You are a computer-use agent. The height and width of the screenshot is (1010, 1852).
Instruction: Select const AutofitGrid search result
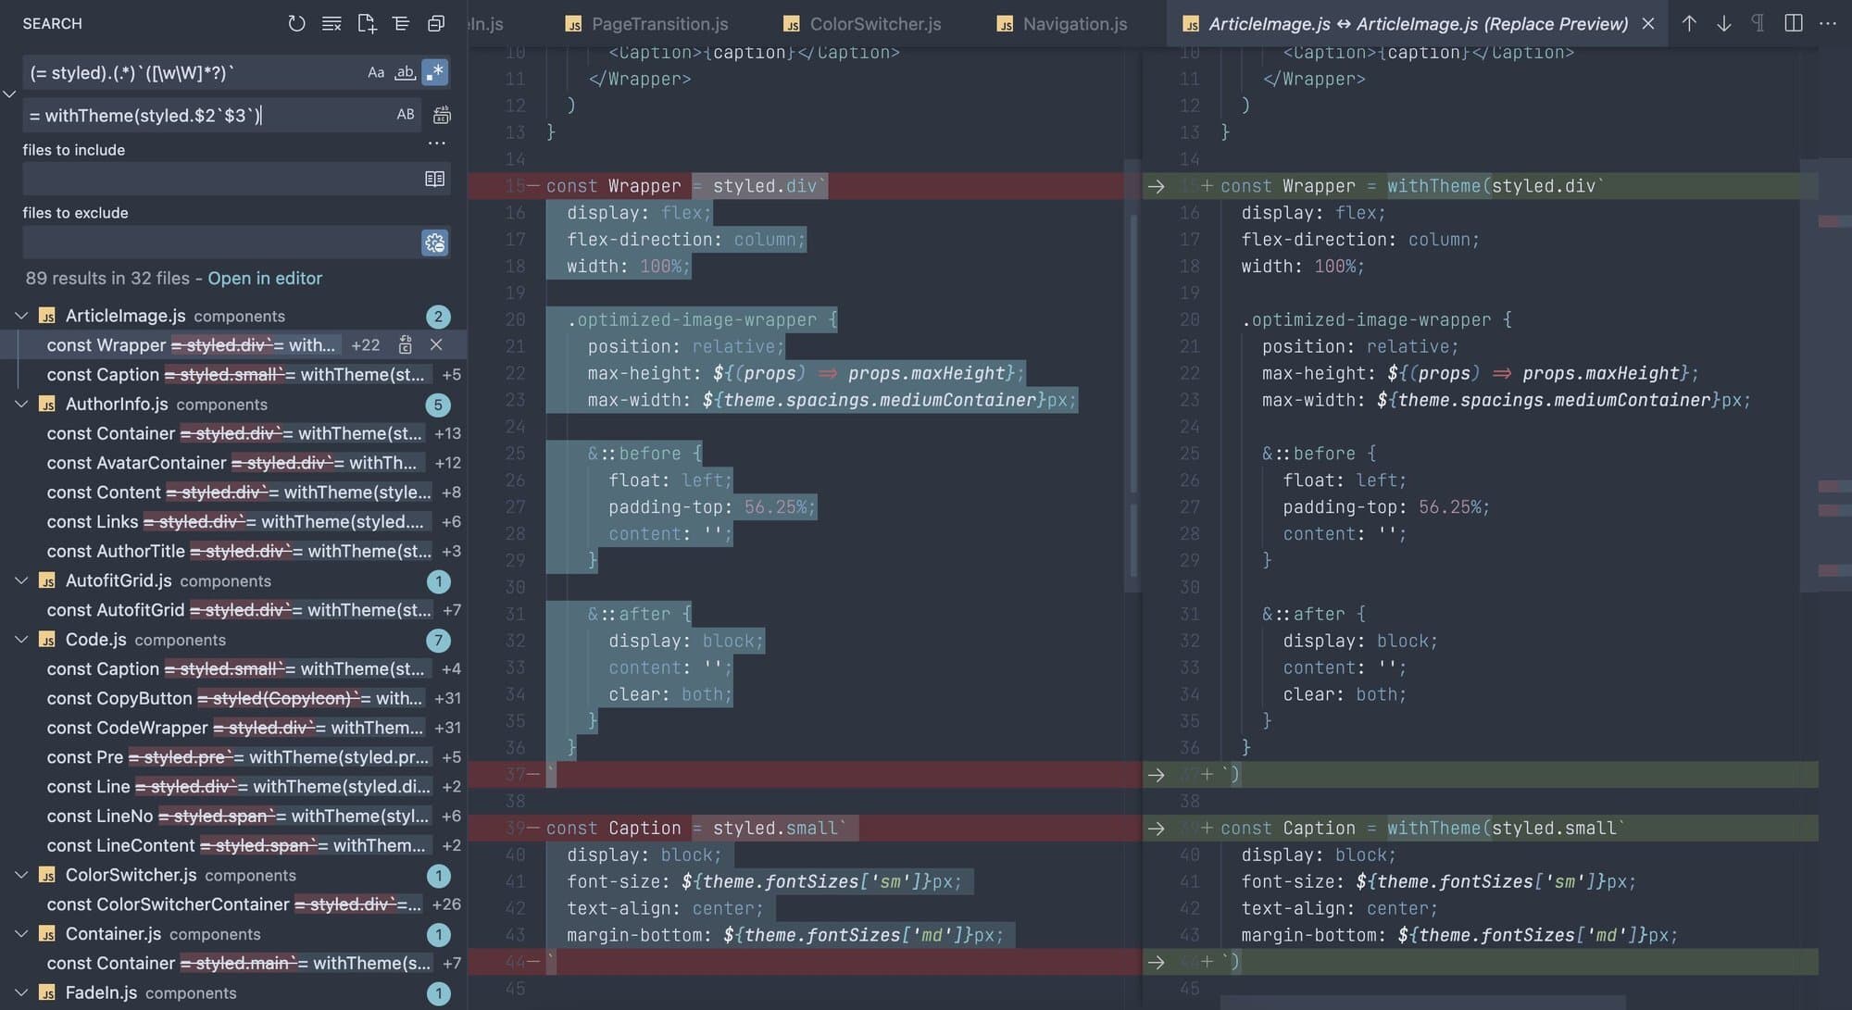(x=233, y=610)
